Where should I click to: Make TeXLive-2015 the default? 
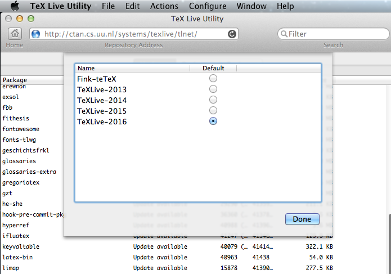point(213,110)
